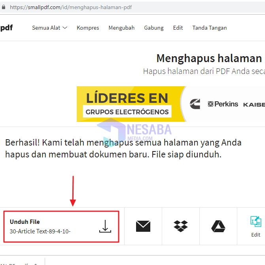
Task: Click the LÍDERES EN ad banner text
Action: click(127, 98)
